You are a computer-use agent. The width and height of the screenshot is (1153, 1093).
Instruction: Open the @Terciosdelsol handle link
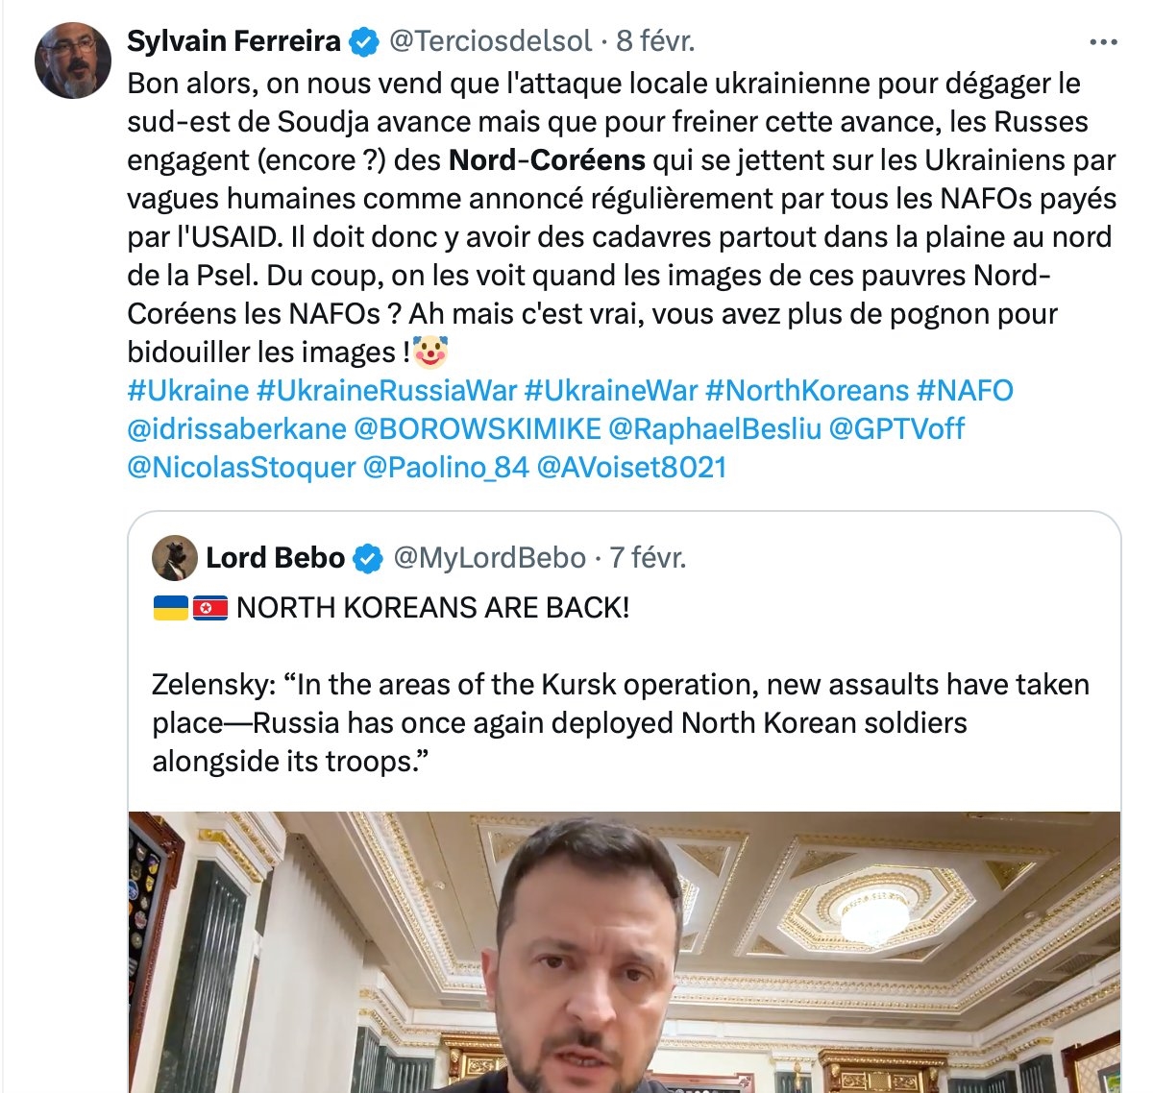click(x=490, y=41)
